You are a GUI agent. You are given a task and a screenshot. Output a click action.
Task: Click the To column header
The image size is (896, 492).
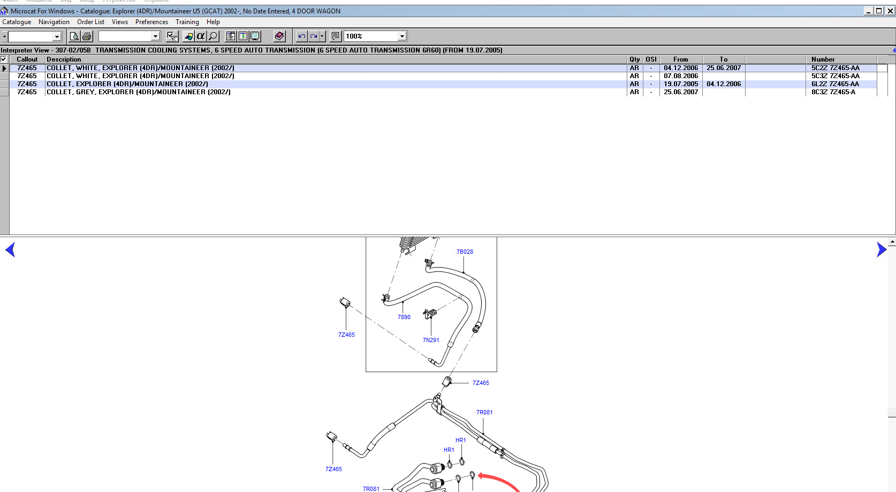point(724,59)
